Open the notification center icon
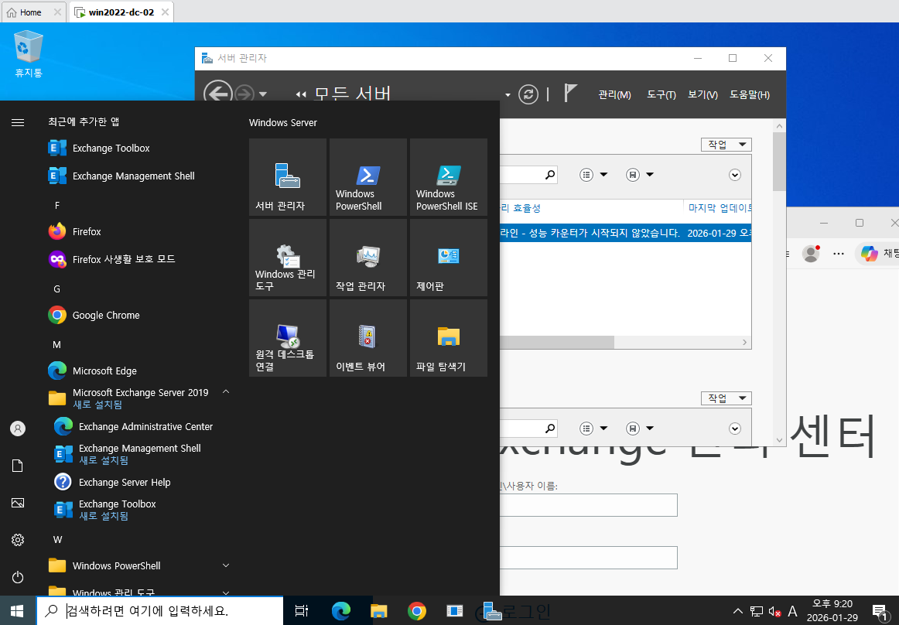The height and width of the screenshot is (625, 899). point(880,612)
